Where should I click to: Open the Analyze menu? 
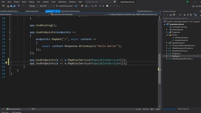click(46, 2)
